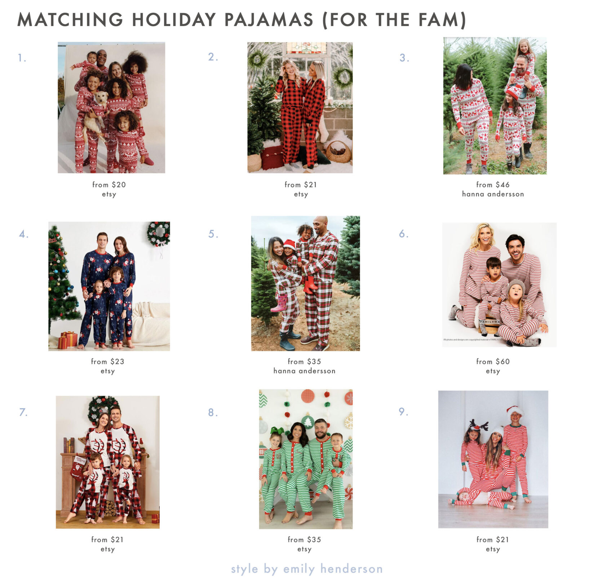Open the red Fair Isle family pajamas photo
The image size is (602, 586).
tap(111, 107)
